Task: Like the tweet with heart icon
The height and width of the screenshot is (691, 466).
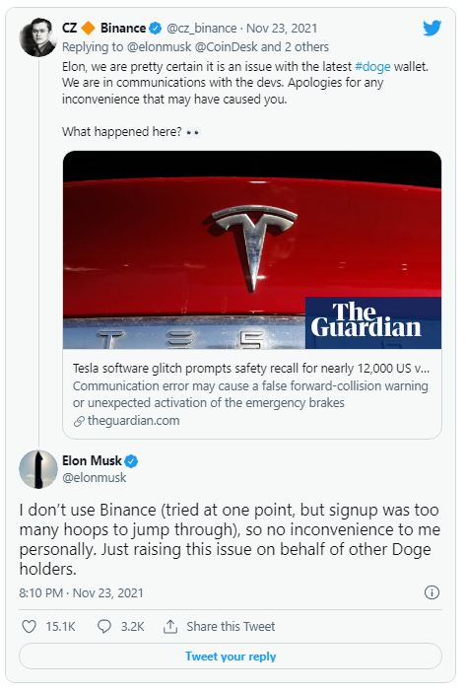Action: point(30,626)
